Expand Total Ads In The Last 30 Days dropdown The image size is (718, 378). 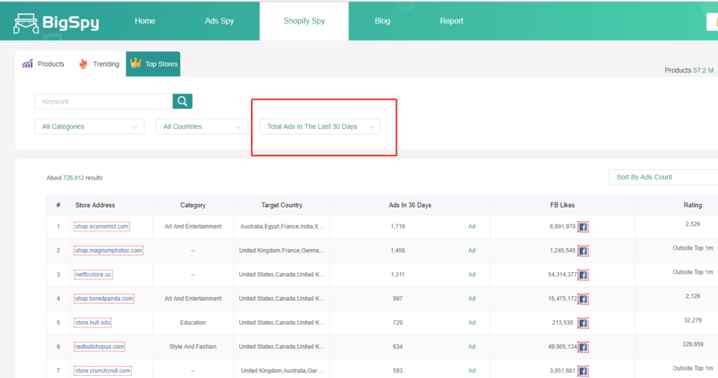(x=320, y=126)
